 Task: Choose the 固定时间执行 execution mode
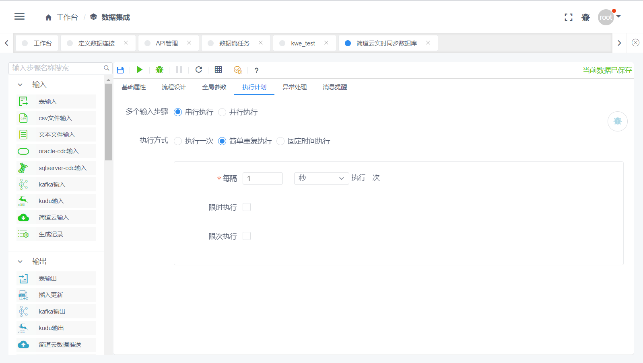coord(280,141)
